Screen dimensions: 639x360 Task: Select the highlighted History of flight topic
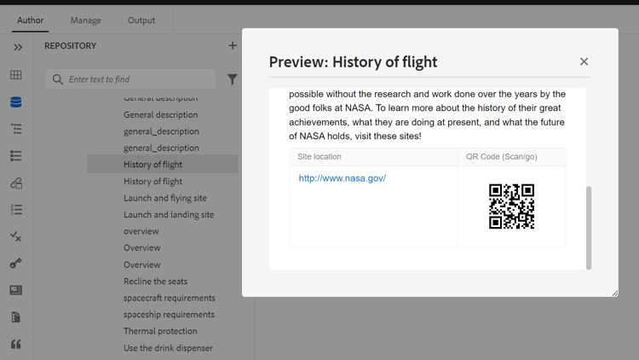point(163,164)
